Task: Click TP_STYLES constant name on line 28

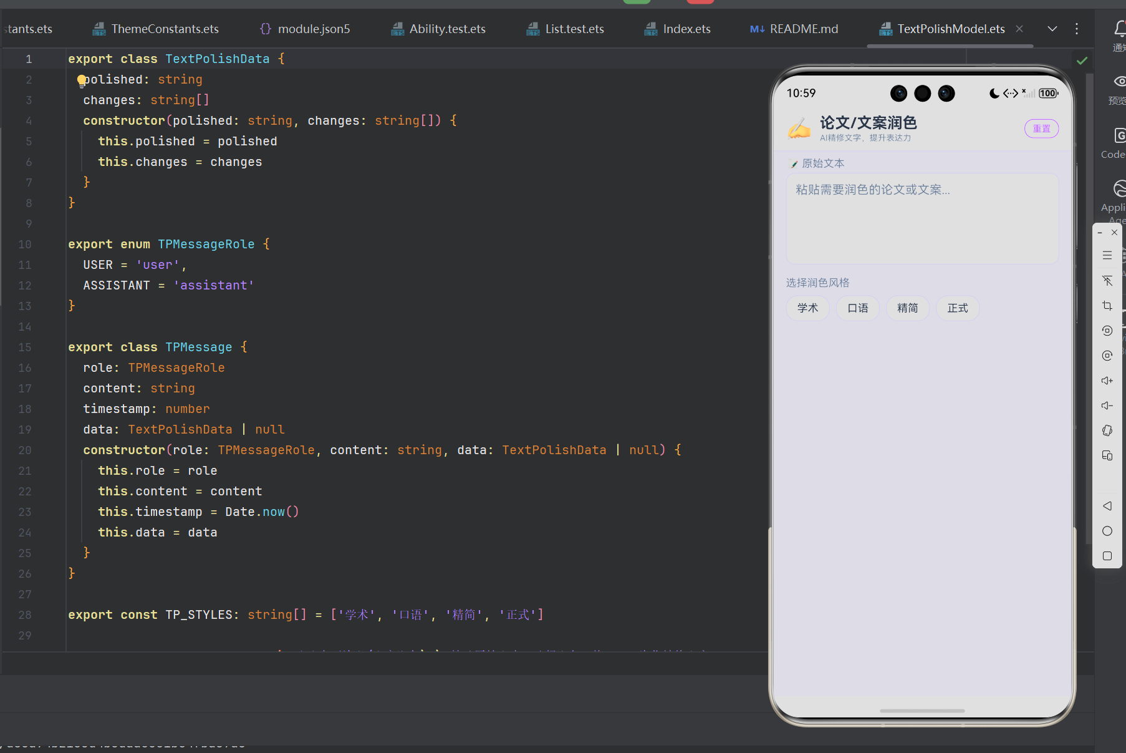Action: 199,615
